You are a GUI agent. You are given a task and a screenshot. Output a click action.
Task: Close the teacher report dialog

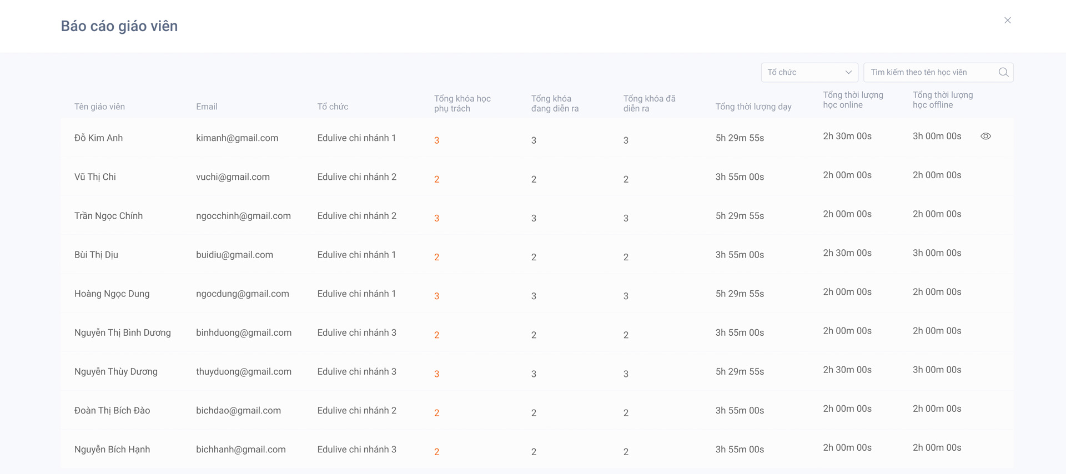click(1007, 21)
